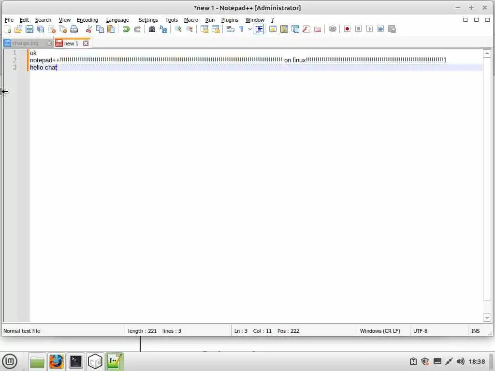Zoom in with the toolbar magnifier plus icon
Screen dimensions: 495x371
[178, 29]
